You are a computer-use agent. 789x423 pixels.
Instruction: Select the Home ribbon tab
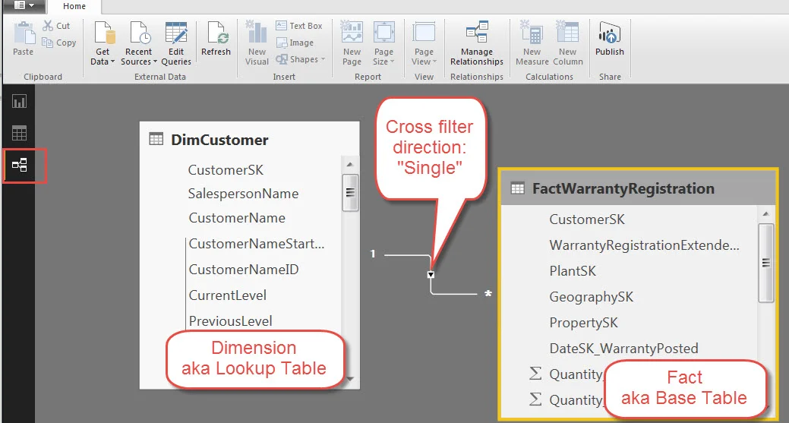[74, 6]
